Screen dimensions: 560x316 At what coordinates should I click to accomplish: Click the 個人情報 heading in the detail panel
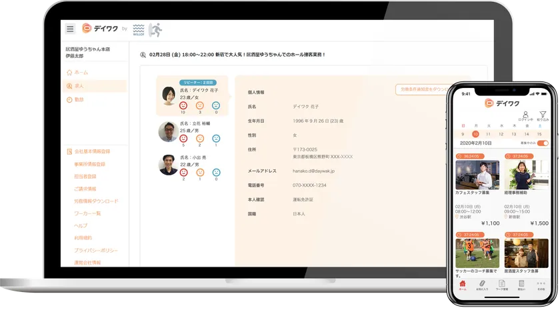click(x=256, y=93)
